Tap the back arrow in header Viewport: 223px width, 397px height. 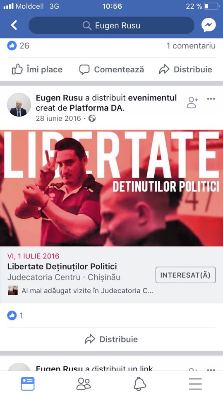pos(14,25)
